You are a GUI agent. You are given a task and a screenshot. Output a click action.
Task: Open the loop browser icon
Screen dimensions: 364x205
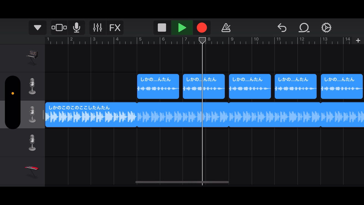coord(304,28)
